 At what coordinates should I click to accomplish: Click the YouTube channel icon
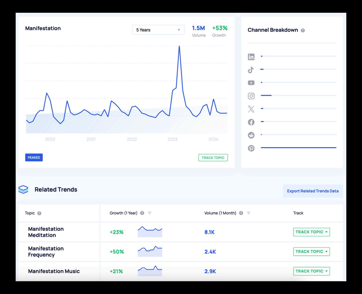(x=251, y=83)
